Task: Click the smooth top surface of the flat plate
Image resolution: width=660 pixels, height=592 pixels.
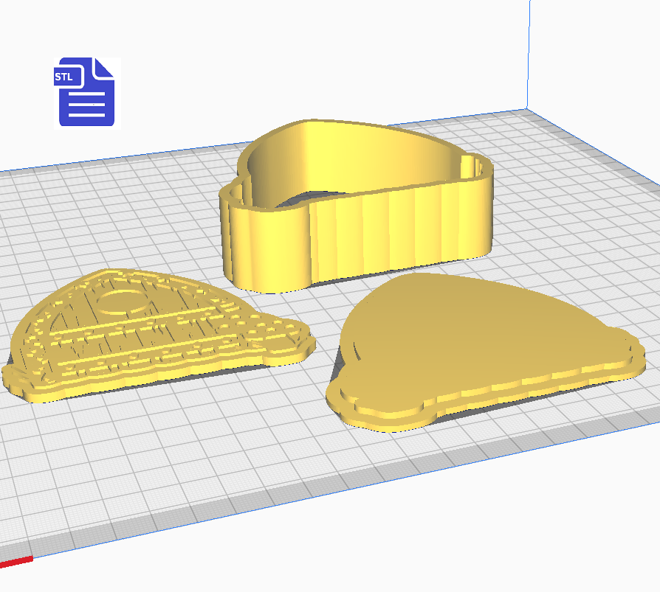Action: tap(472, 324)
